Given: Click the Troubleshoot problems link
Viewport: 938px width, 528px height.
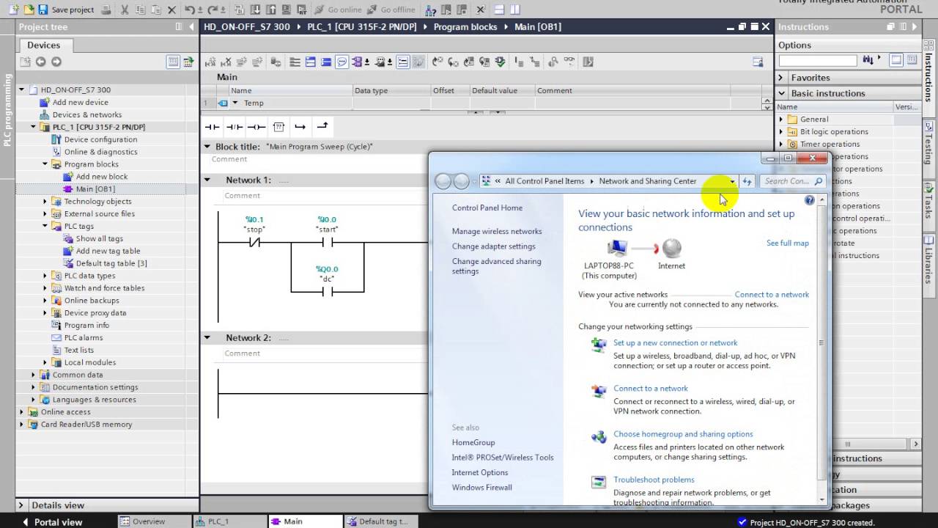Looking at the screenshot, I should [x=654, y=480].
